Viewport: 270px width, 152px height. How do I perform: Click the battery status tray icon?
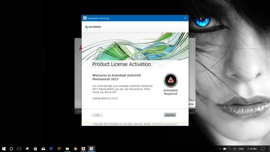click(x=225, y=149)
